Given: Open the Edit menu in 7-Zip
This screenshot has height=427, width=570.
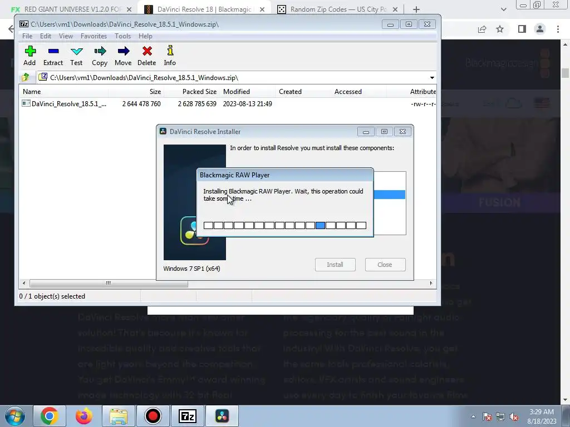Looking at the screenshot, I should 46,36.
